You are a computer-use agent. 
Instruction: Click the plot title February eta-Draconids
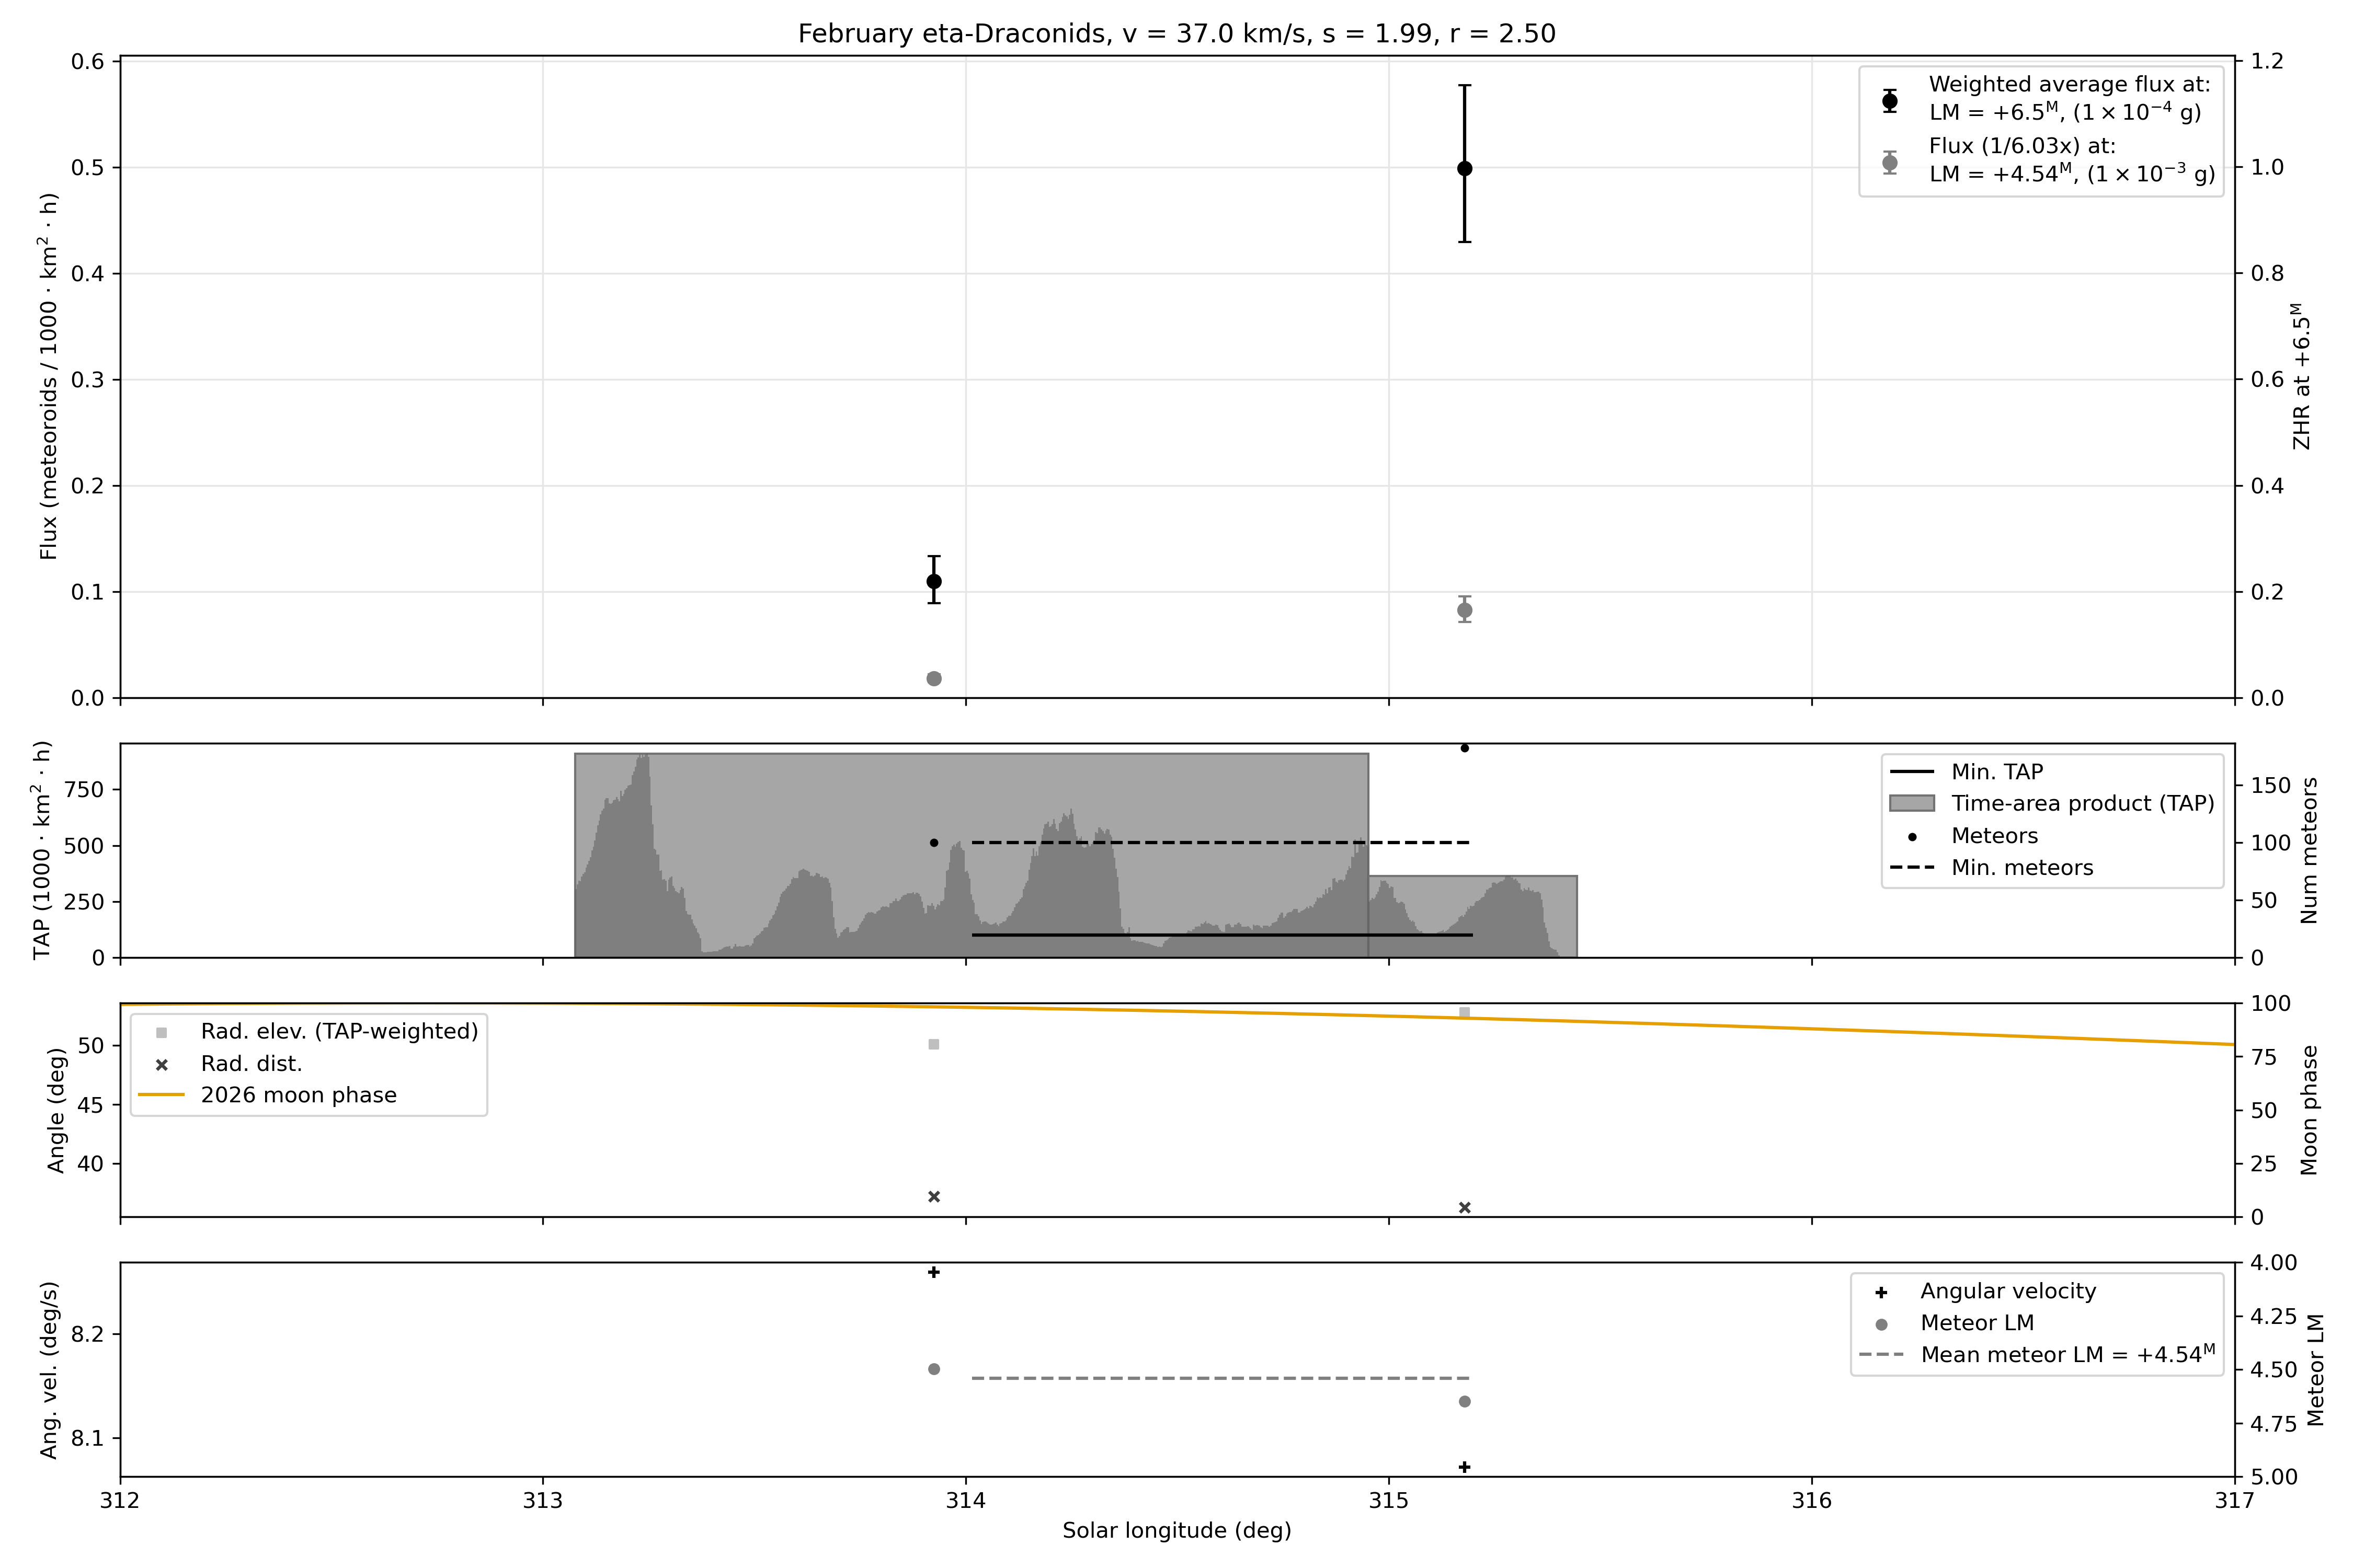pyautogui.click(x=1176, y=34)
